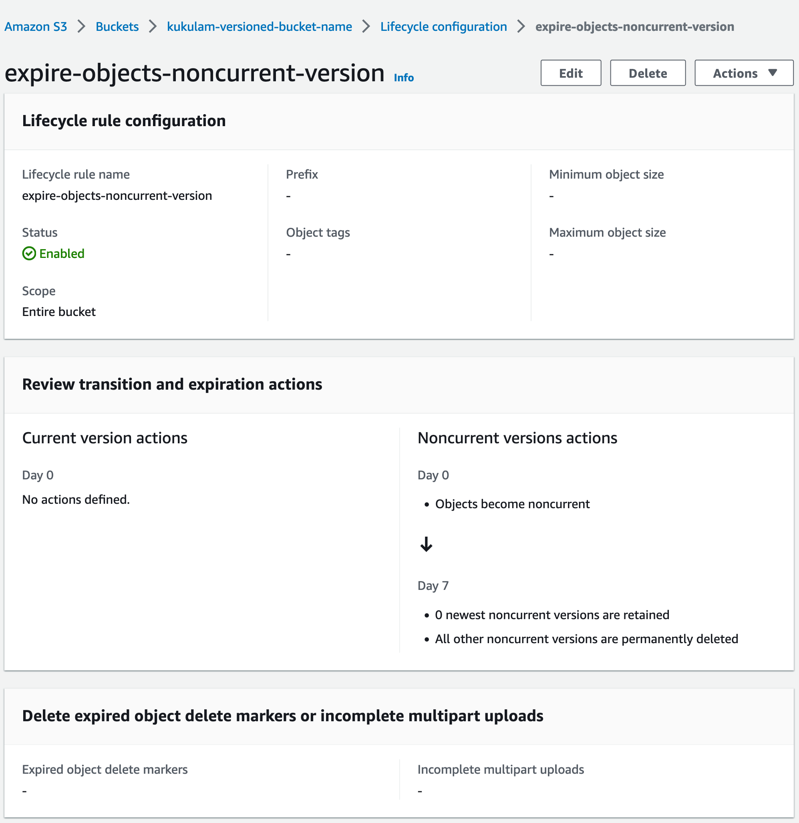799x823 pixels.
Task: Click chevron before Lifecycle configuration breadcrumb
Action: point(366,26)
